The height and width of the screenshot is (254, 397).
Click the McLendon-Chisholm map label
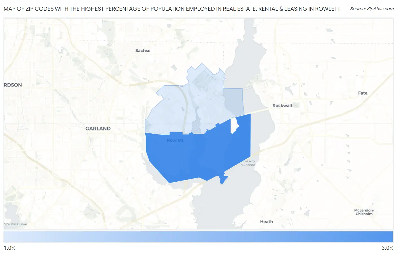tap(364, 212)
